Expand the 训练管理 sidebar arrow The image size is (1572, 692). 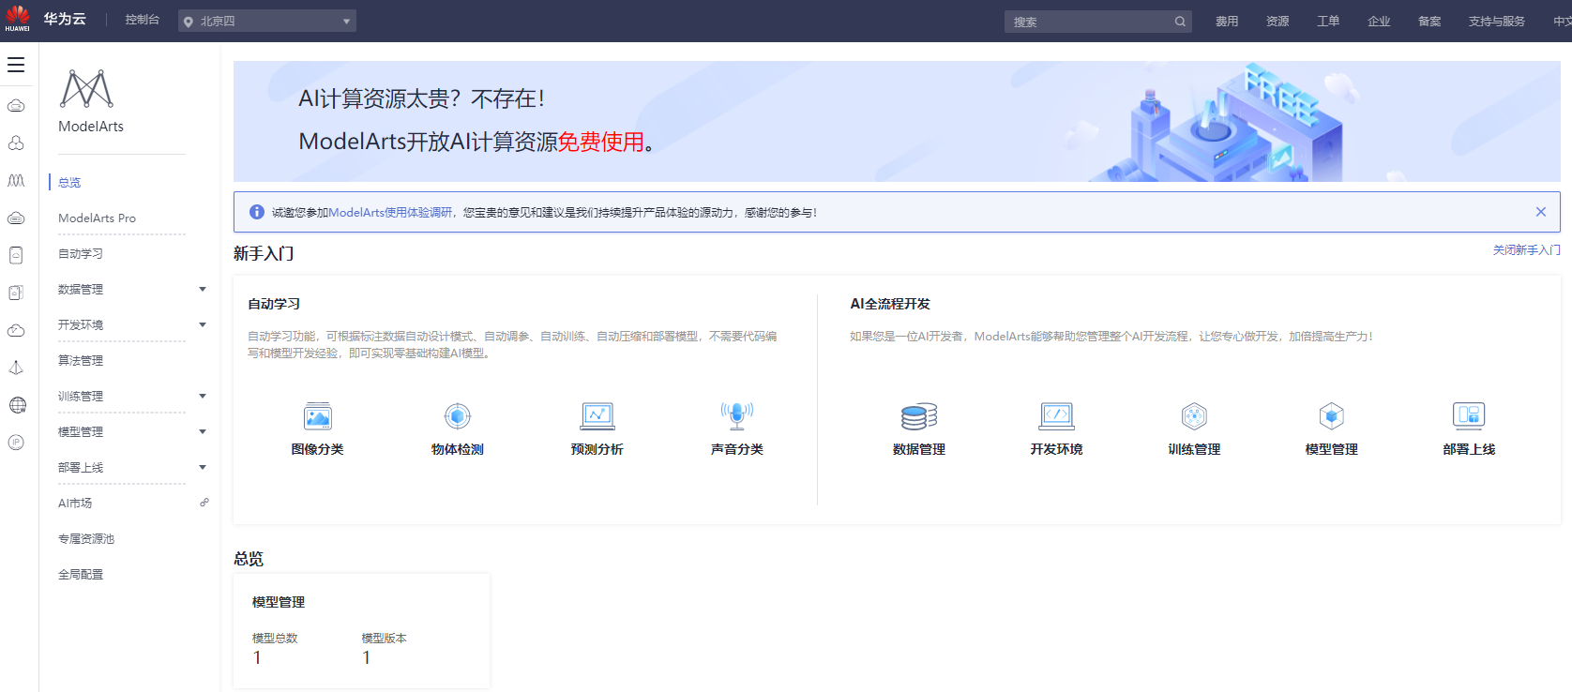coord(203,396)
